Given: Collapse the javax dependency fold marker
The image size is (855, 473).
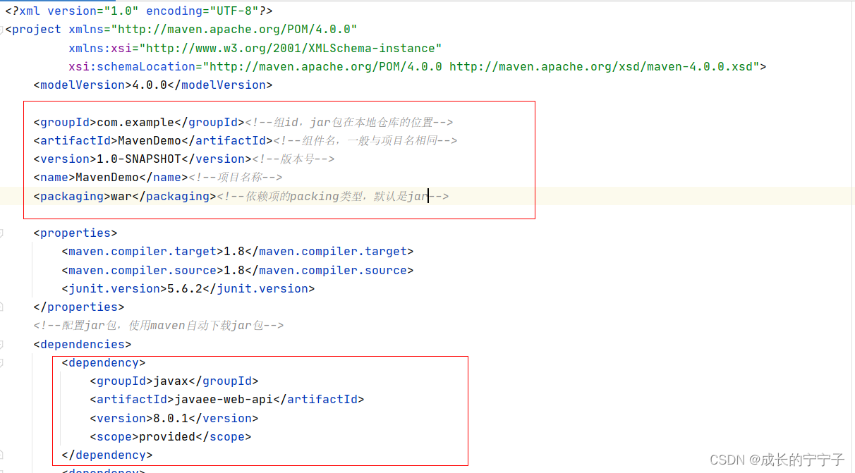Looking at the screenshot, I should tap(1, 362).
